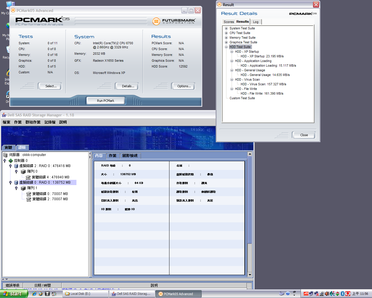Click Select... button under Tests
Image resolution: width=372 pixels, height=298 pixels.
tap(50, 86)
